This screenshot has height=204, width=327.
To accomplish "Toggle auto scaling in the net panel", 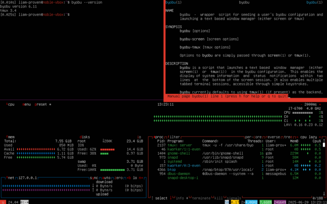I will pyautogui.click(x=105, y=178).
